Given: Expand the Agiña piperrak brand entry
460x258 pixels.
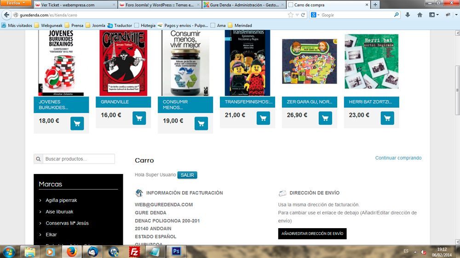Looking at the screenshot, I should (40, 200).
